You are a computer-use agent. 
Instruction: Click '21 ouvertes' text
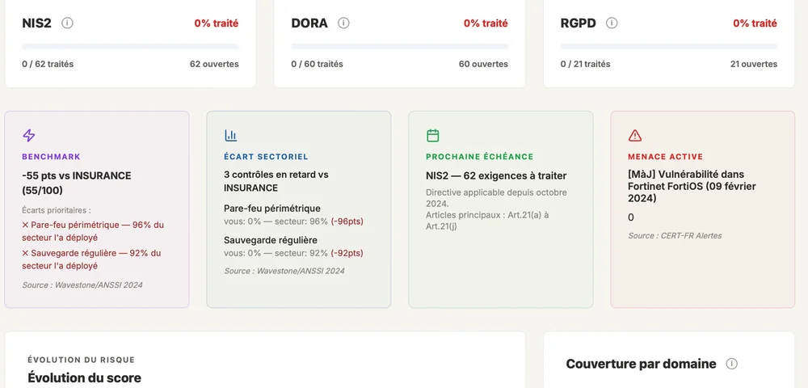point(754,65)
